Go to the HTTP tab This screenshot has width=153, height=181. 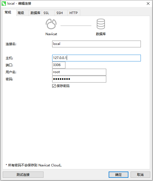tap(74, 13)
